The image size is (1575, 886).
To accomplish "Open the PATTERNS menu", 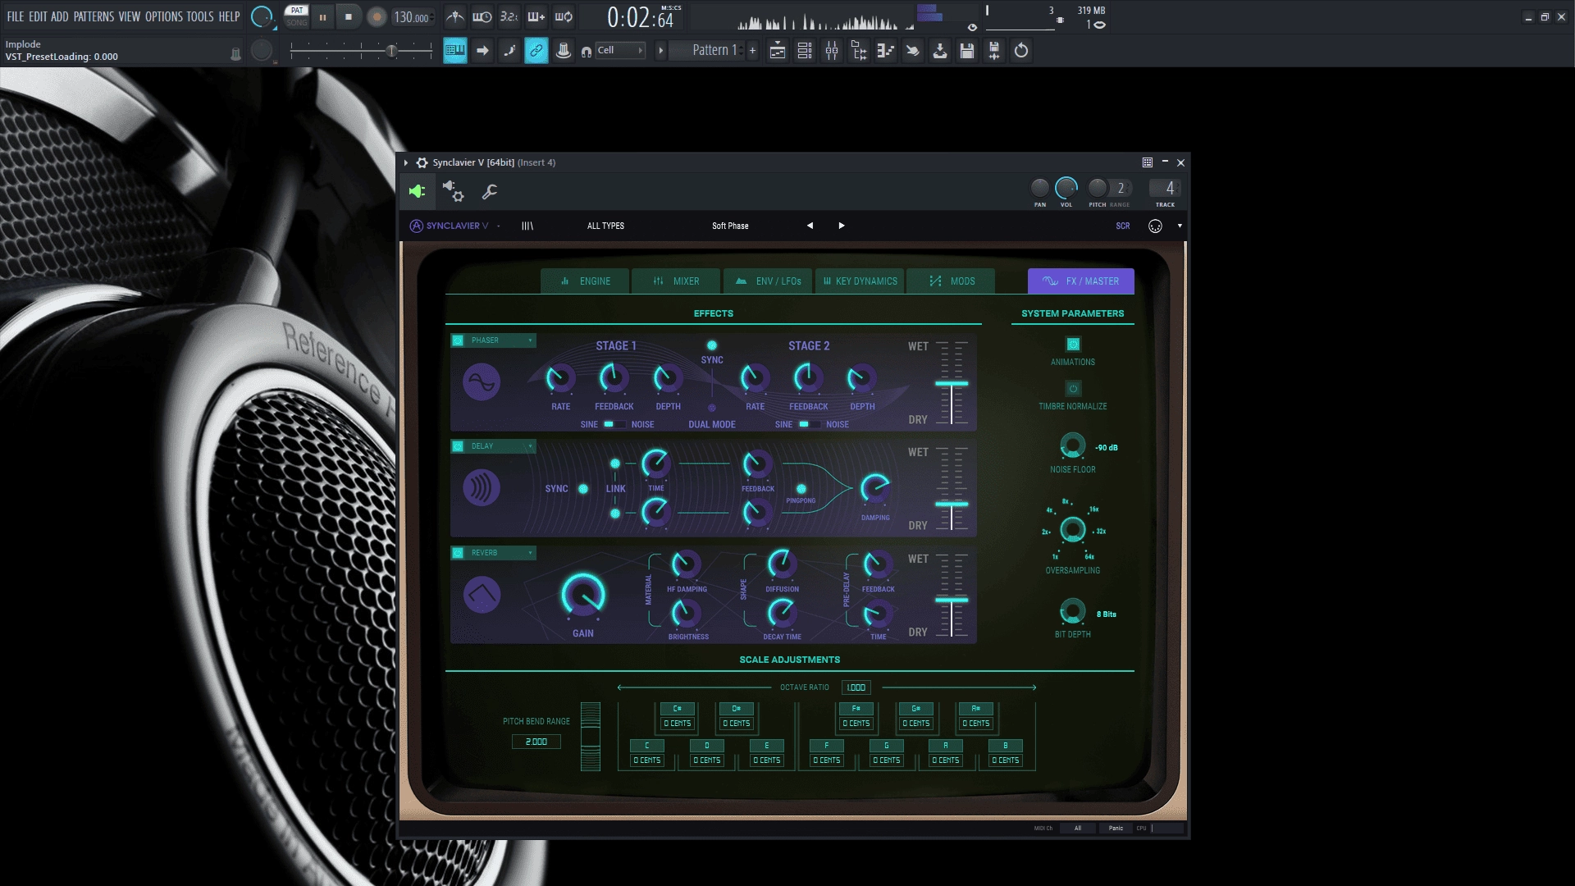I will pos(94,16).
